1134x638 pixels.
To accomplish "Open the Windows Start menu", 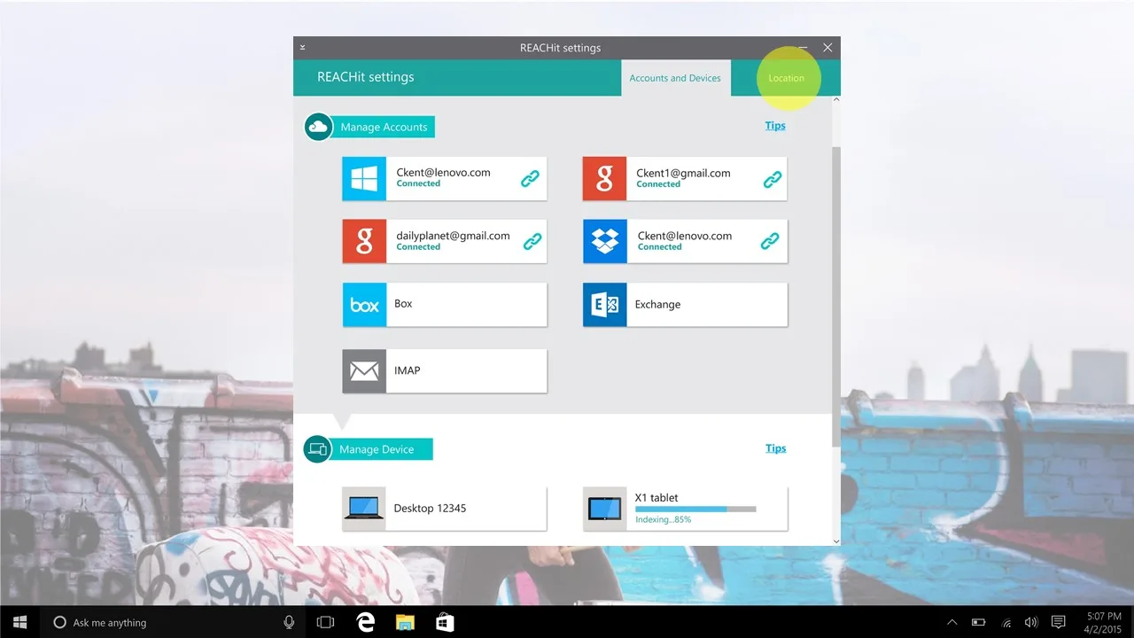I will pyautogui.click(x=19, y=622).
